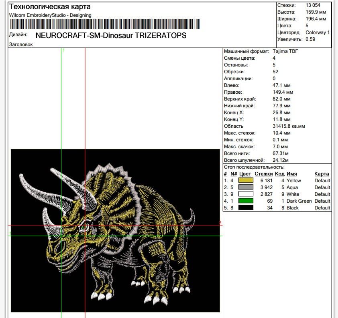The image size is (338, 318).
Task: Click the "Заголовок" label
Action: (21, 44)
